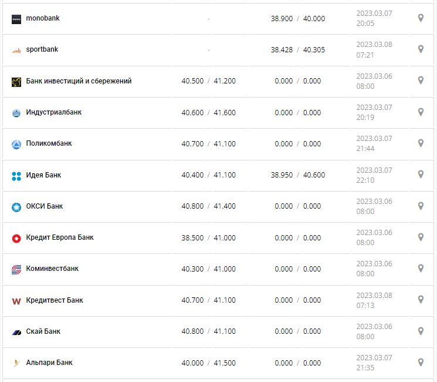Go to the Кредит Европа Банк page
This screenshot has height=382, width=437.
tap(60, 237)
